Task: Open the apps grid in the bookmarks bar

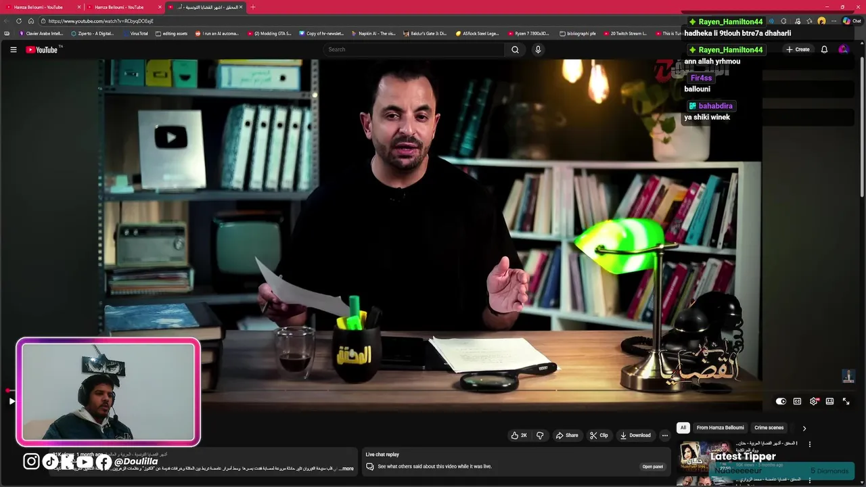Action: [x=7, y=33]
